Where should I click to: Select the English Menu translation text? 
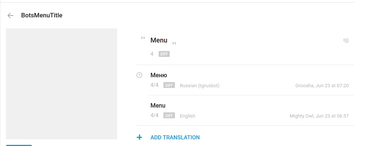pyautogui.click(x=158, y=105)
